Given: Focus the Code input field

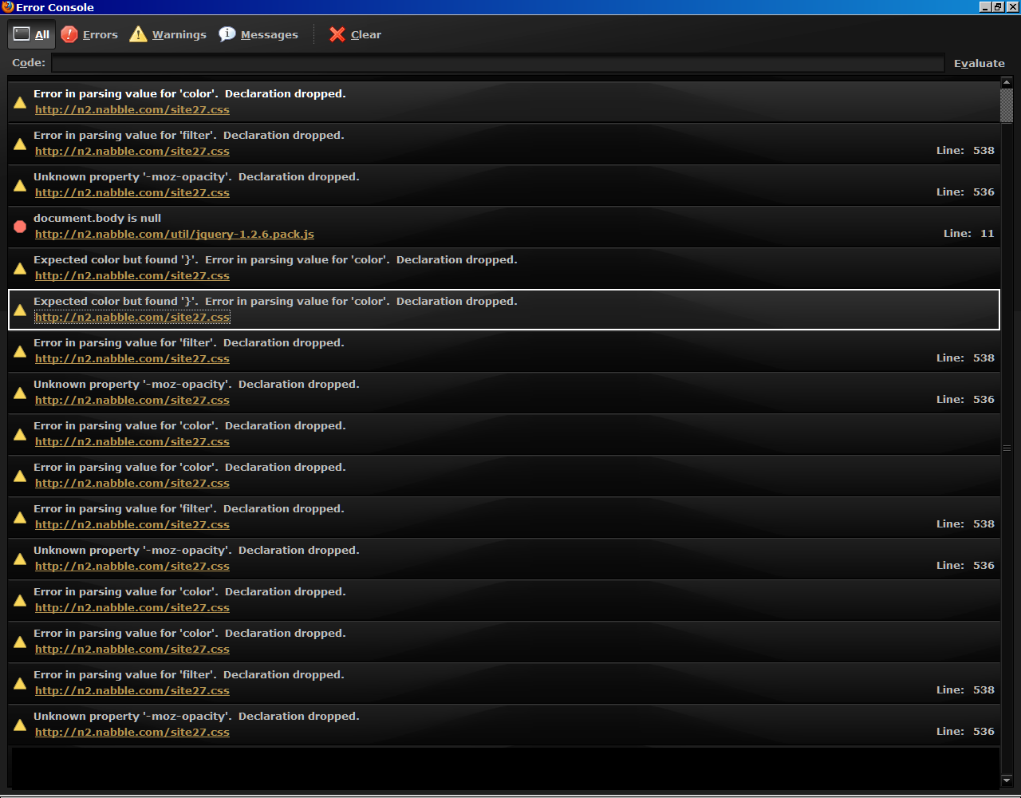Looking at the screenshot, I should tap(498, 63).
